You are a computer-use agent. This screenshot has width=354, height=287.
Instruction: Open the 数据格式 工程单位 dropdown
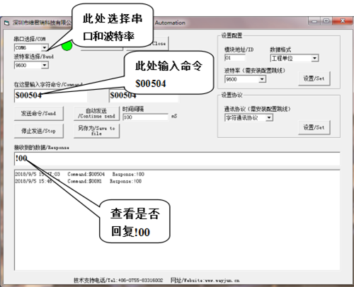pyautogui.click(x=314, y=58)
